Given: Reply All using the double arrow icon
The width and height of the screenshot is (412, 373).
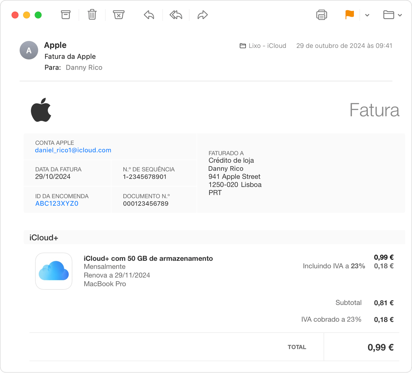Looking at the screenshot, I should (x=176, y=15).
